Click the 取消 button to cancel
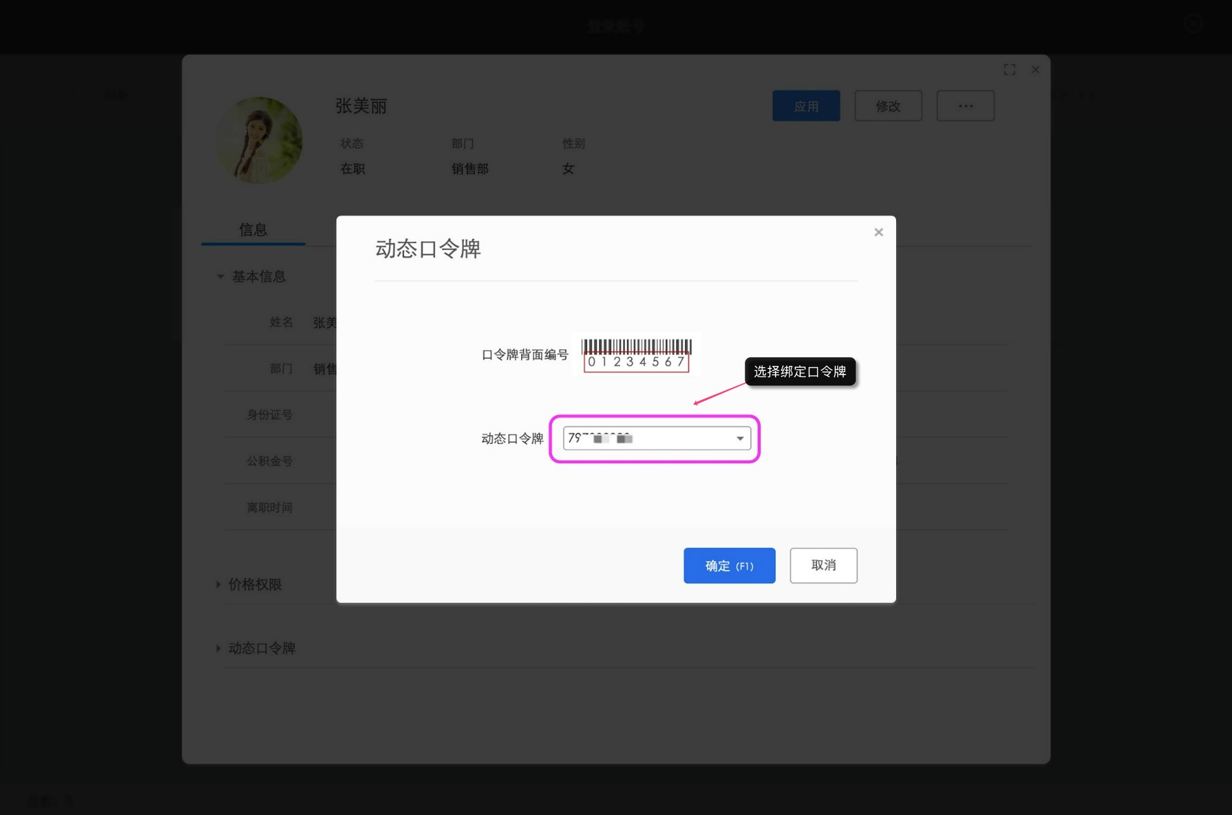The height and width of the screenshot is (815, 1232). tap(823, 566)
